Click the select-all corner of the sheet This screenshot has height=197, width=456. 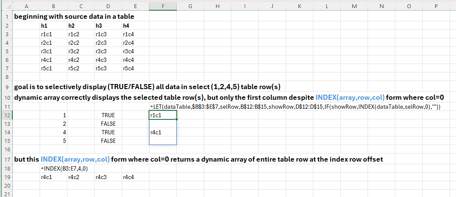[x=6, y=6]
